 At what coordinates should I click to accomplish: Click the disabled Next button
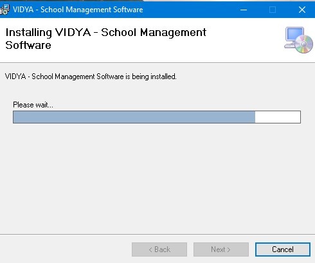pos(221,249)
